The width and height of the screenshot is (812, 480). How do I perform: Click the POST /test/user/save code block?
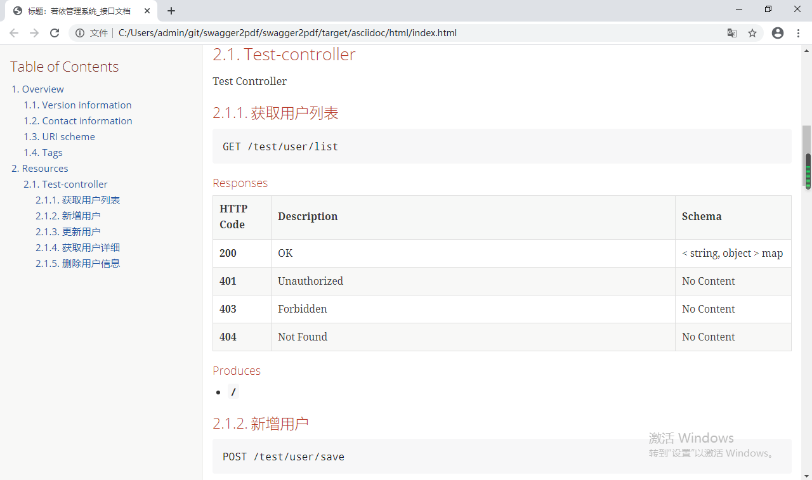pyautogui.click(x=502, y=457)
